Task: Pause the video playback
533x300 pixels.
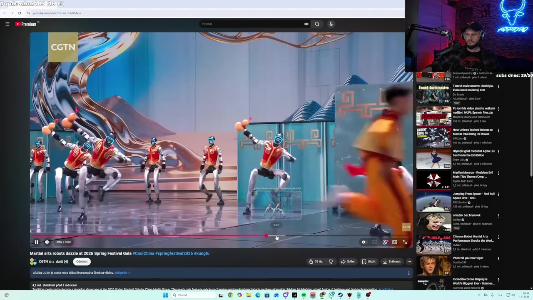Action: tap(37, 242)
